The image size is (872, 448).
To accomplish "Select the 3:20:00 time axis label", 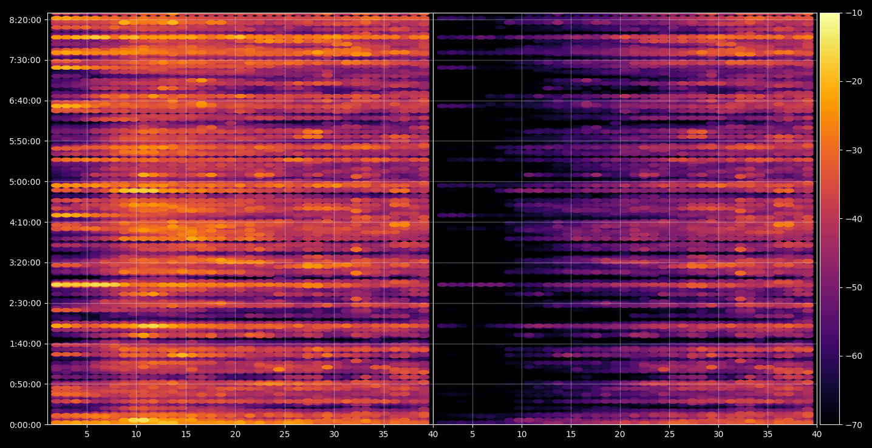I will click(26, 262).
